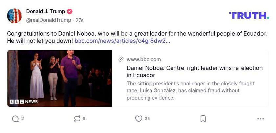276x133 pixels.
Task: Click the red verified badge
Action: [70, 11]
